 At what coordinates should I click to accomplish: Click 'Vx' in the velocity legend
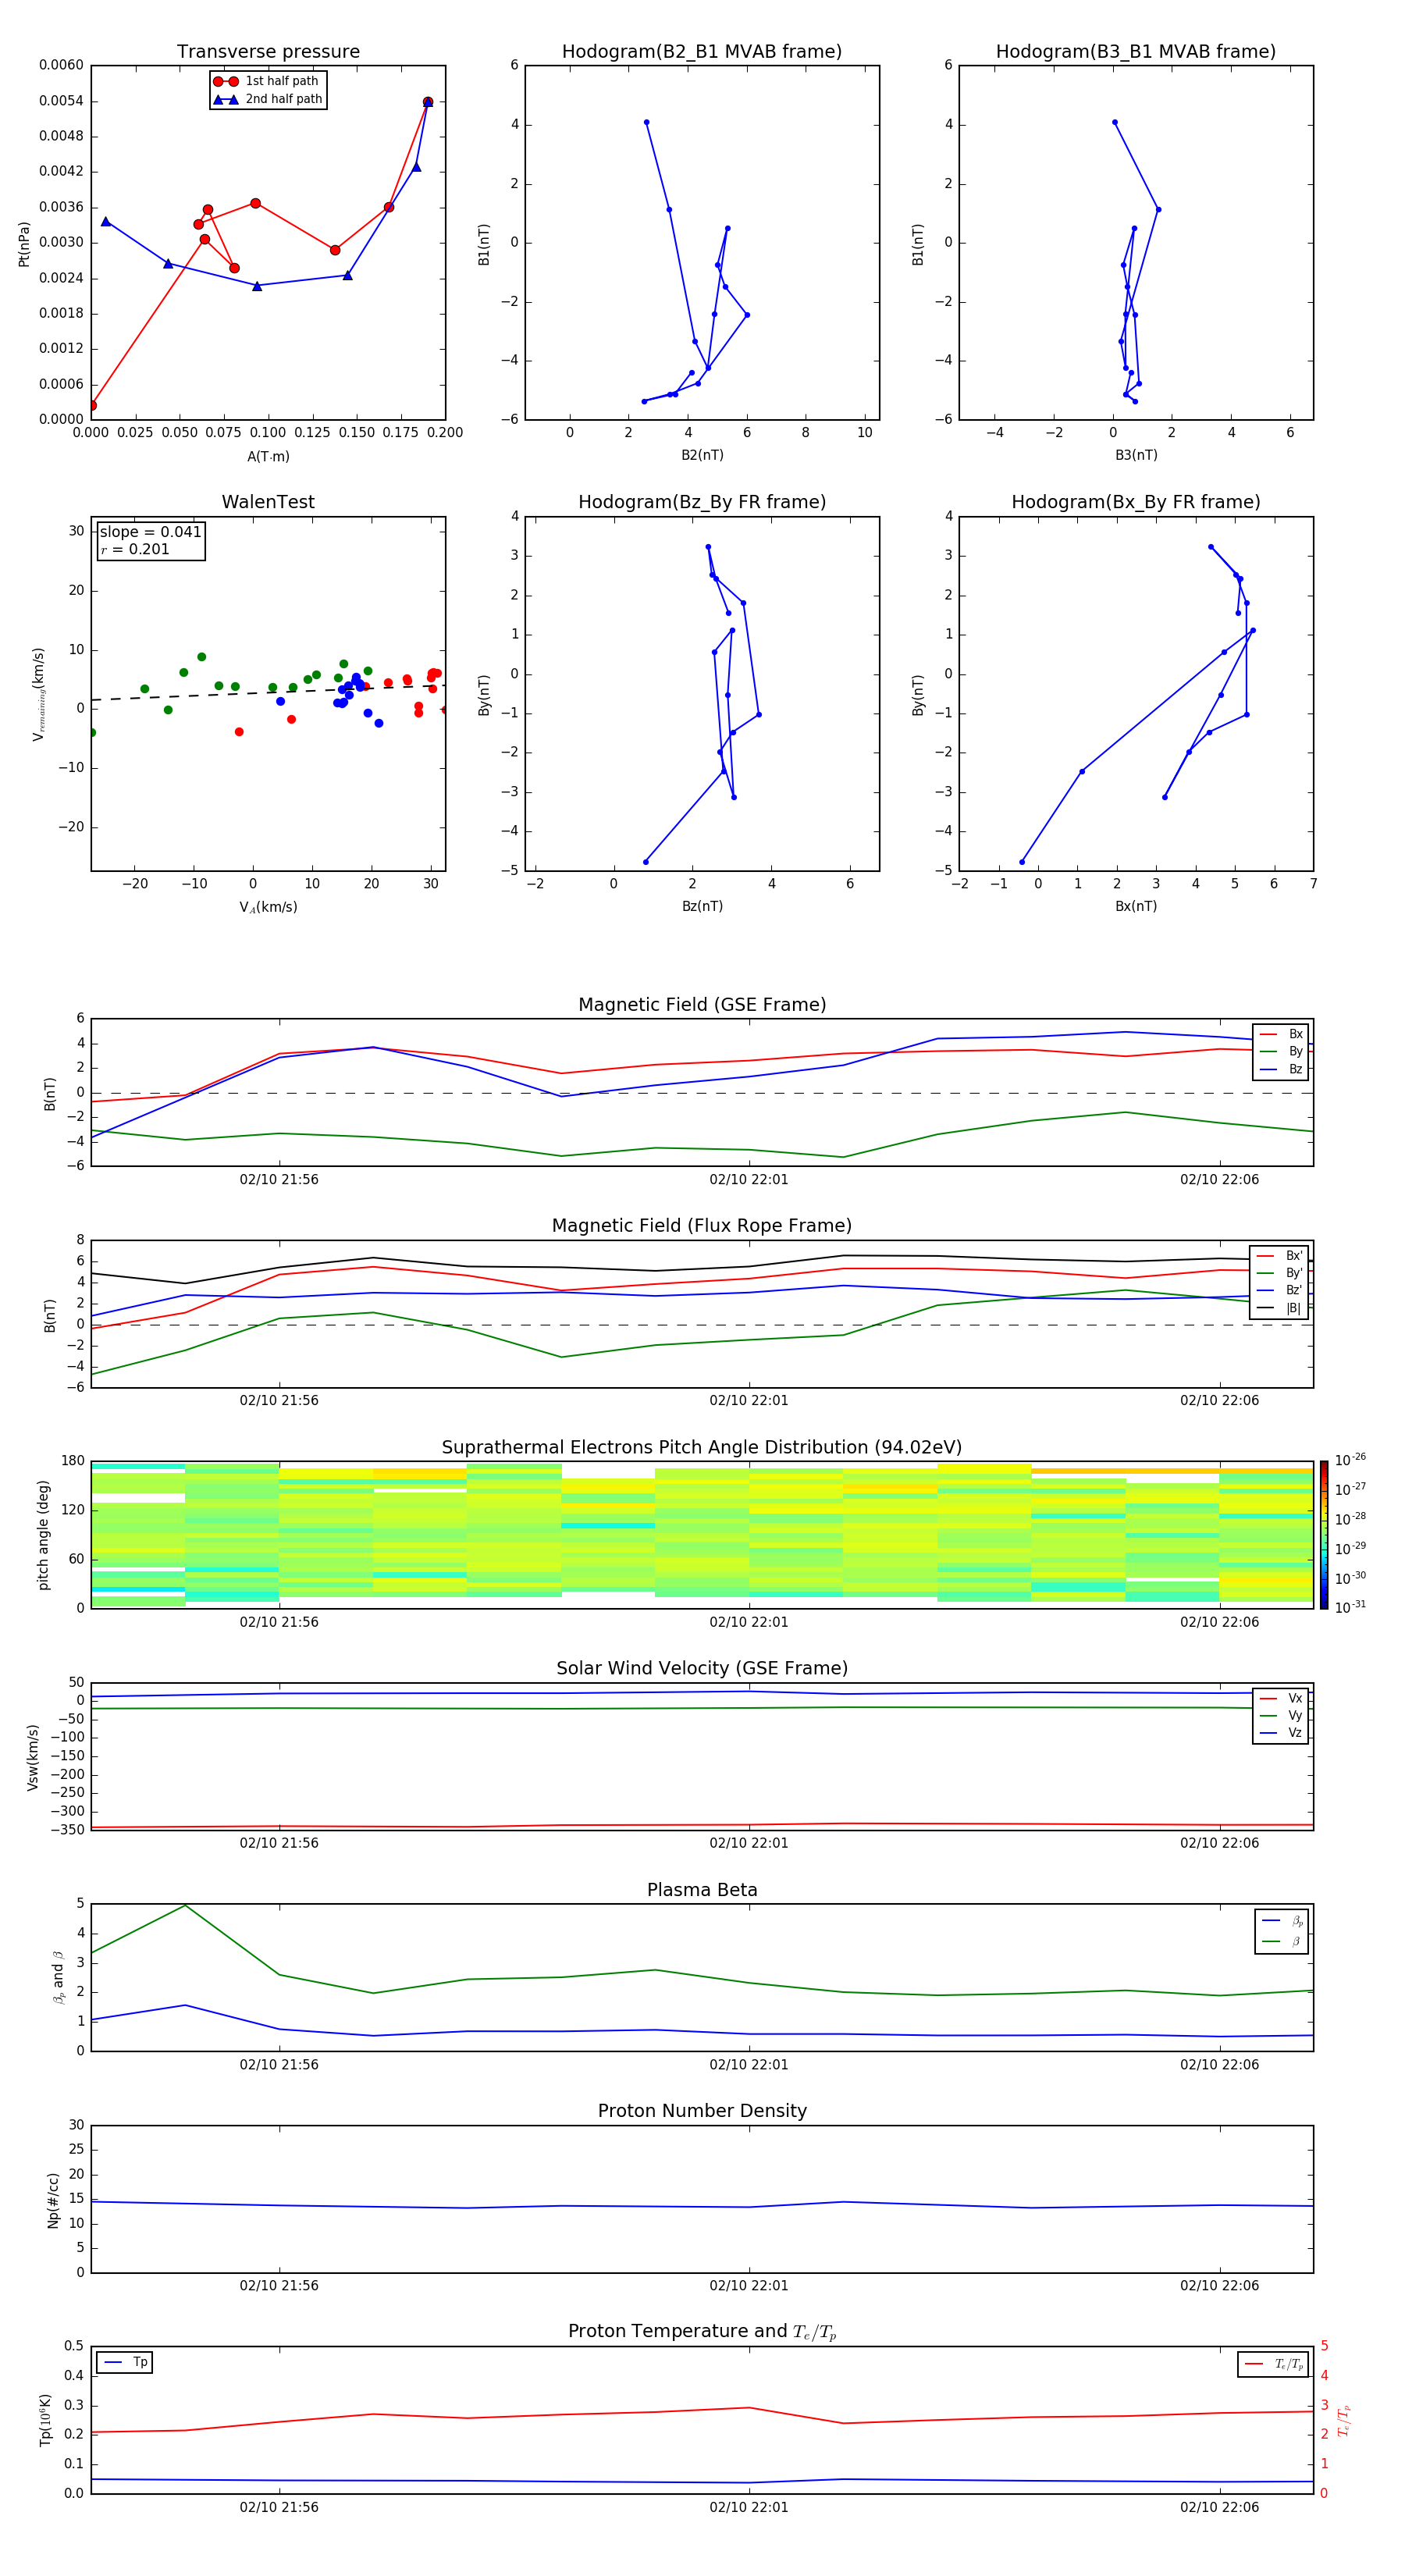pyautogui.click(x=1281, y=1698)
